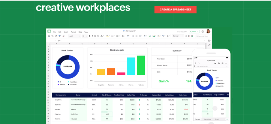Click the text wrap icon
Image resolution: width=271 pixels, height=124 pixels.
(140, 36)
